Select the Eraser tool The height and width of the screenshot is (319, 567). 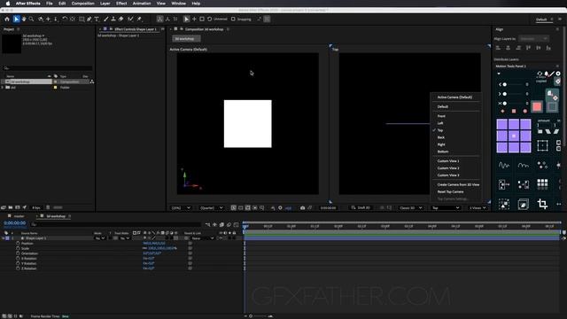[121, 19]
